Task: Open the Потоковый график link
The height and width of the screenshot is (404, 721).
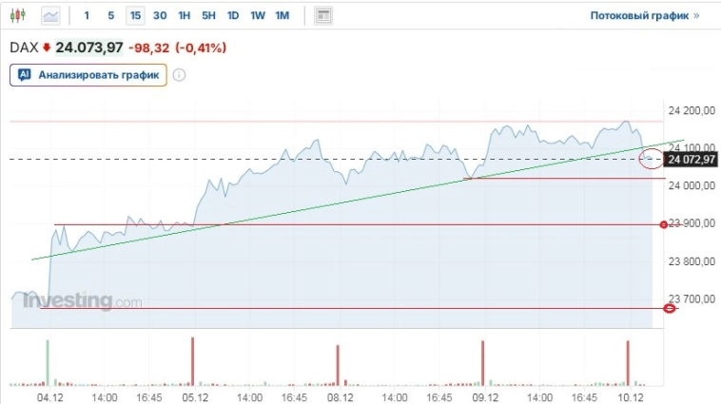Action: (x=644, y=16)
